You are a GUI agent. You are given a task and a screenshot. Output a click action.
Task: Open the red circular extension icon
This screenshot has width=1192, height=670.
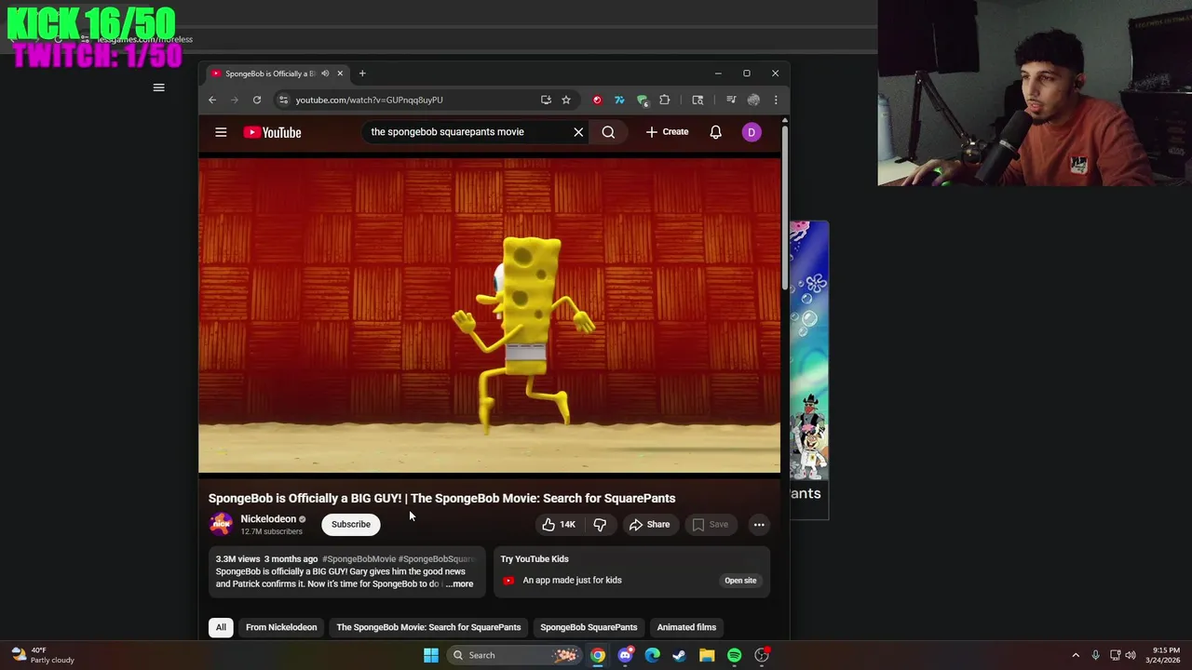pos(597,100)
